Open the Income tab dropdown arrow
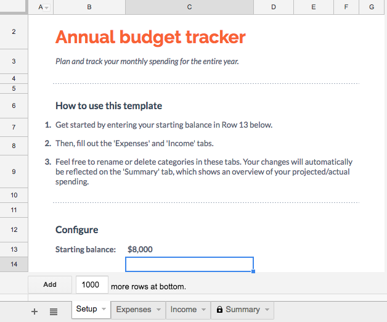 205,310
